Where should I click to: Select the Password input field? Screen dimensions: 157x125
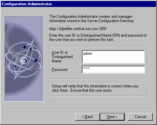pyautogui.click(x=113, y=70)
